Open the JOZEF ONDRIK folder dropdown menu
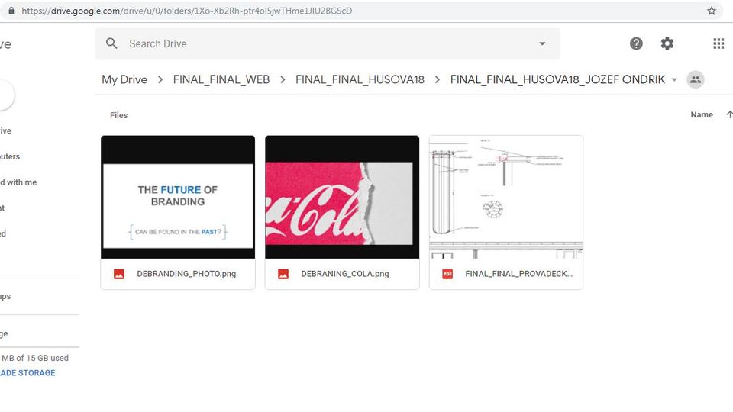 pyautogui.click(x=674, y=80)
